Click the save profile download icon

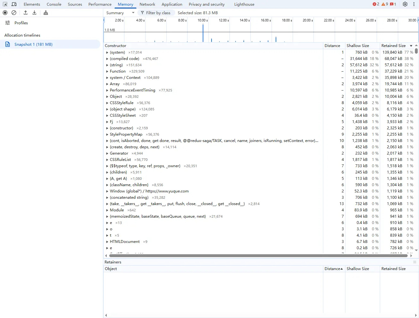[x=34, y=13]
